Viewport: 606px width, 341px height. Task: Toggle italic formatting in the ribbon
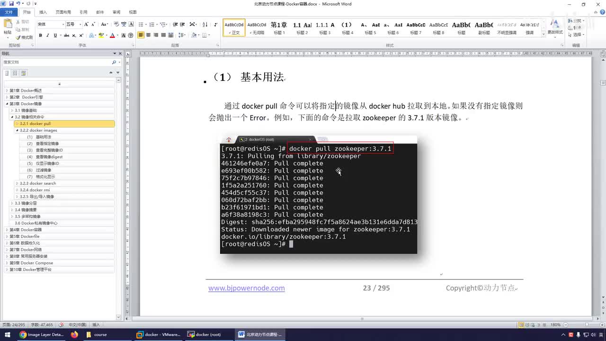48,36
